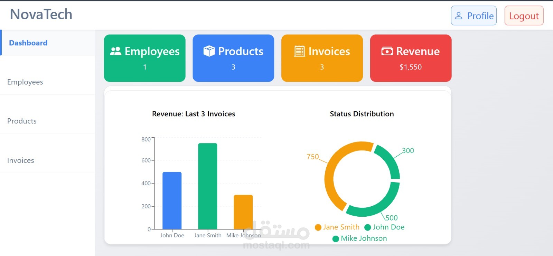This screenshot has width=553, height=256.
Task: Open Invoices from the sidebar
Action: 47,160
